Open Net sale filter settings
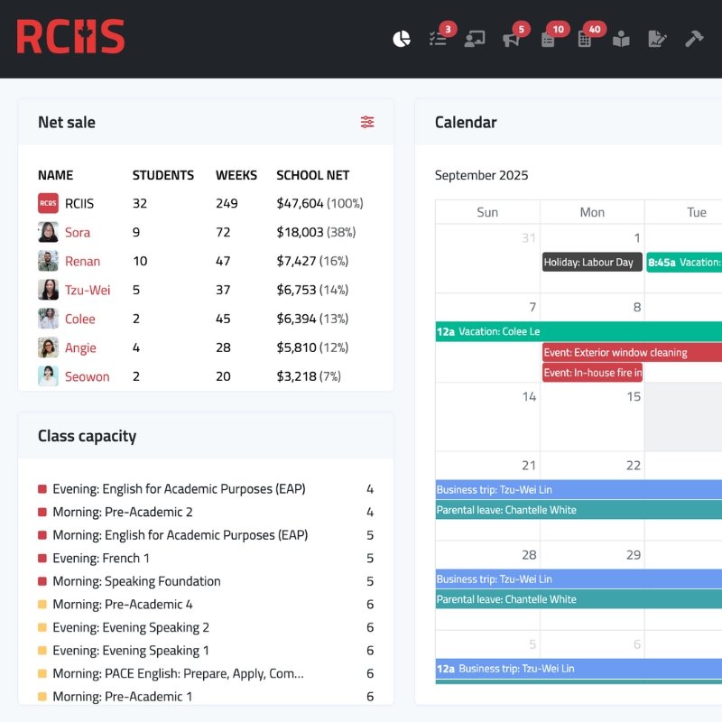722x722 pixels. (367, 122)
